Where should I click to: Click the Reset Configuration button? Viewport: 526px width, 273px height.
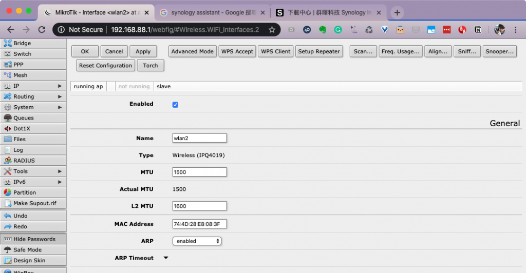tap(105, 65)
